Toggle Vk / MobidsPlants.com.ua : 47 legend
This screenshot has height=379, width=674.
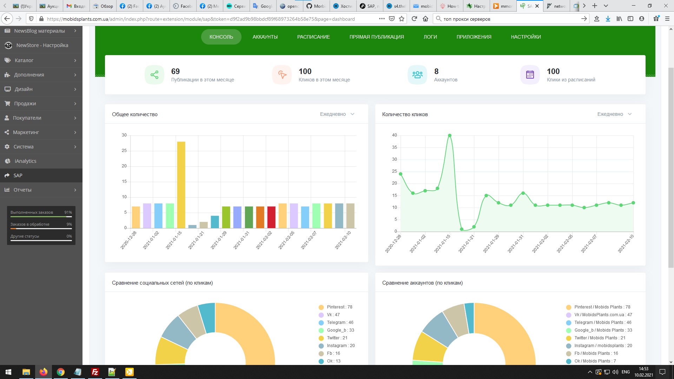click(599, 315)
